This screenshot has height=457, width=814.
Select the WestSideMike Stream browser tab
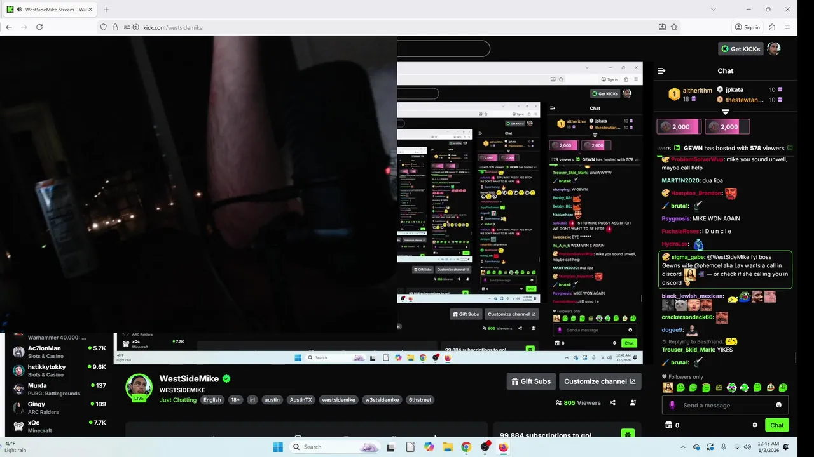(x=49, y=10)
